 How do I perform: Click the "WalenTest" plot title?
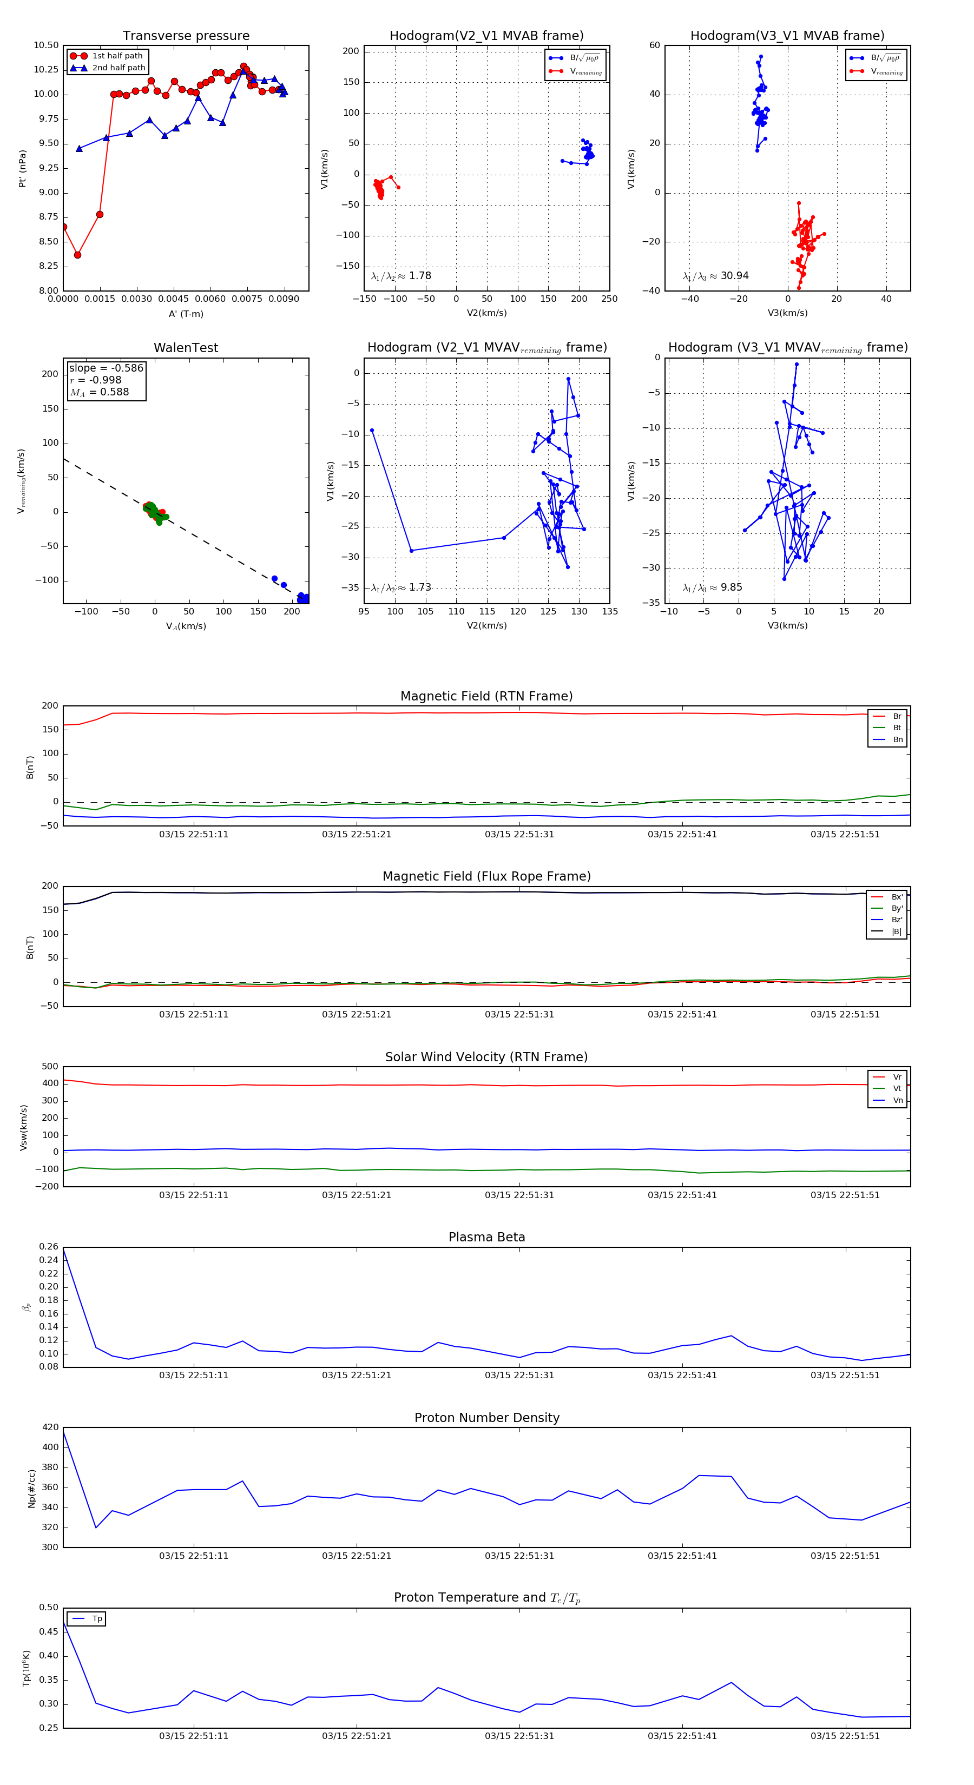coord(186,348)
